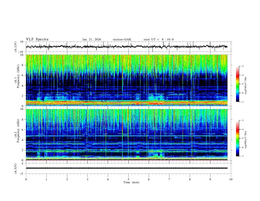Click the '-5' tick on the ch.2 colorbar
260x201 pixels.
[x=242, y=138]
